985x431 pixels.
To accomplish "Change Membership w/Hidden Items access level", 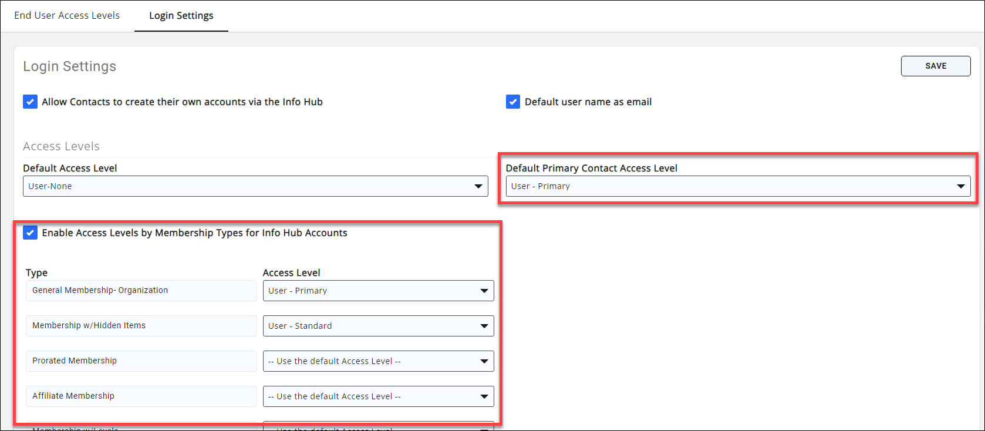I will tap(378, 326).
